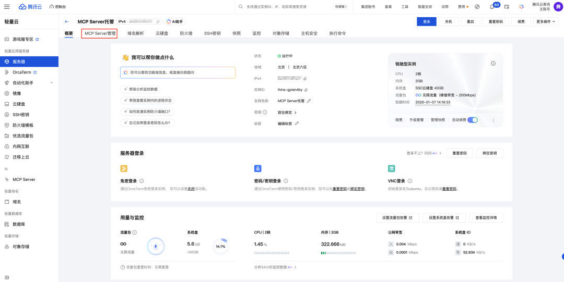Viewport: 564px width, 282px height.
Task: Go back using the left arrow
Action: click(66, 21)
